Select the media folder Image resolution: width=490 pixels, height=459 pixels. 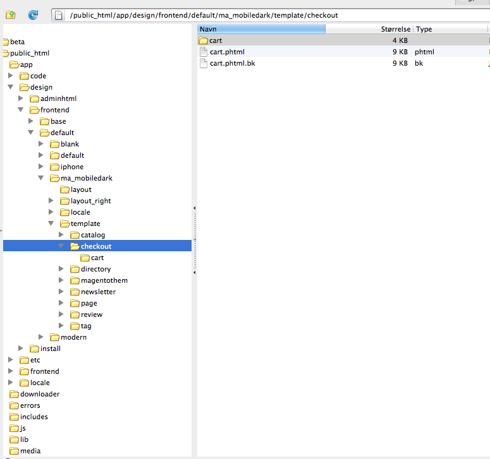point(25,451)
